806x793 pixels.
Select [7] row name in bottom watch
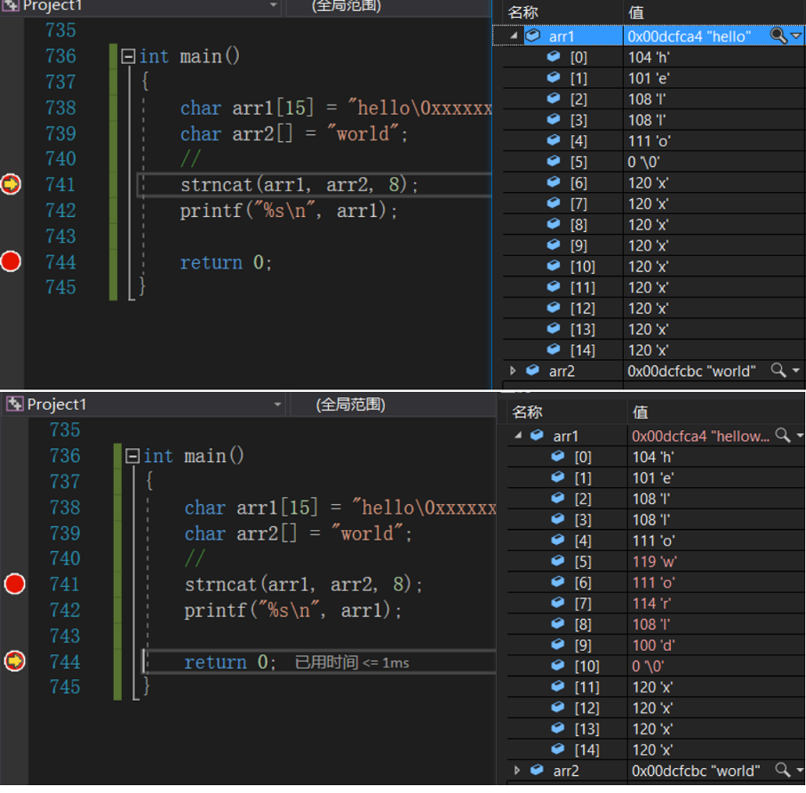pos(583,604)
